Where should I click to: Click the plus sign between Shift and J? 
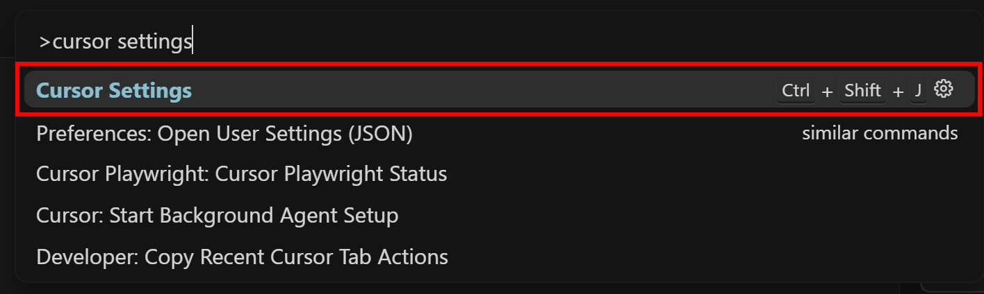pos(898,92)
